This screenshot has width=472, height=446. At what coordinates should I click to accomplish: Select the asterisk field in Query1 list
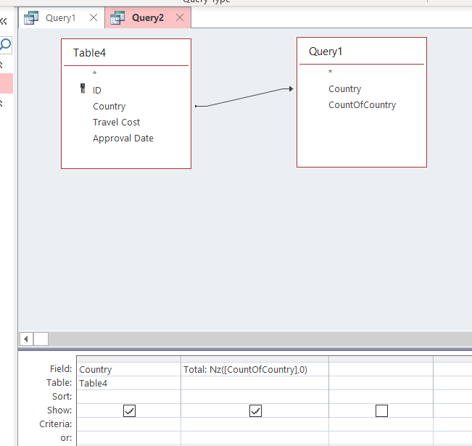click(330, 72)
